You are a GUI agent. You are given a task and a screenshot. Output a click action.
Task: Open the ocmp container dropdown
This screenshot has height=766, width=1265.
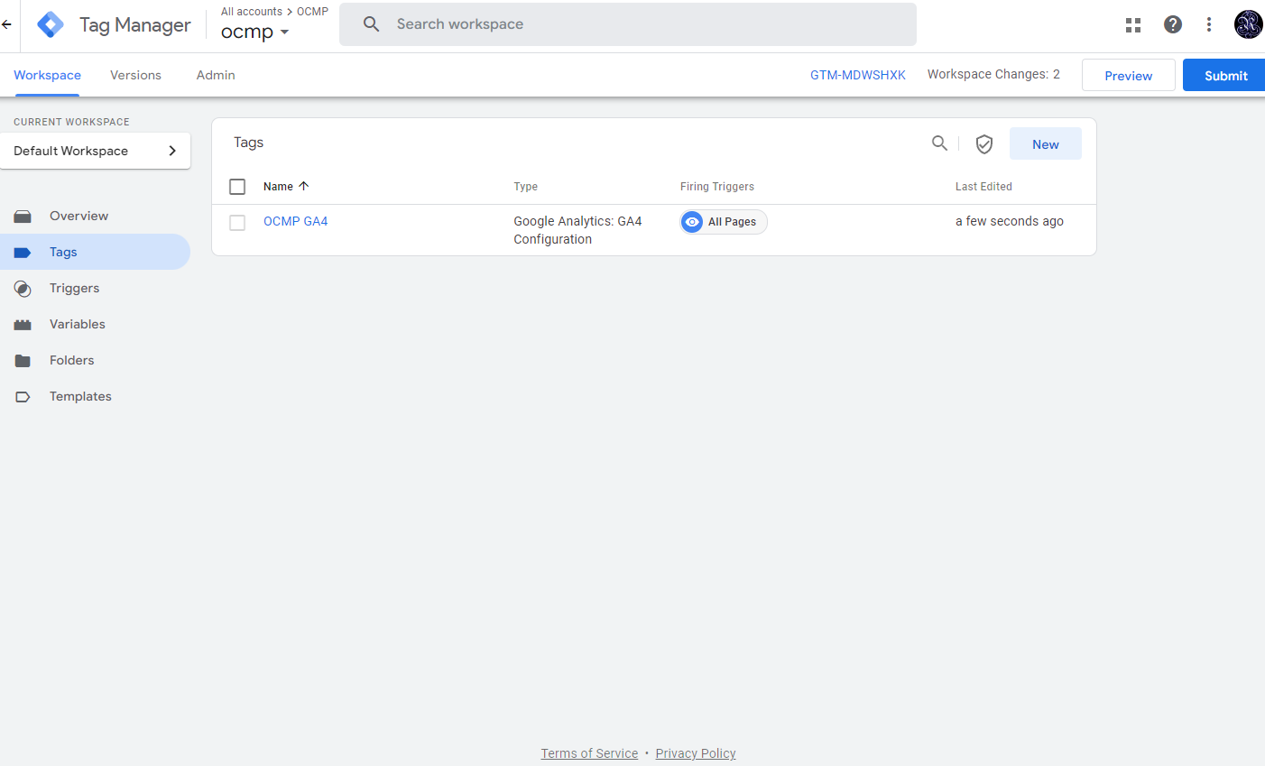point(255,32)
